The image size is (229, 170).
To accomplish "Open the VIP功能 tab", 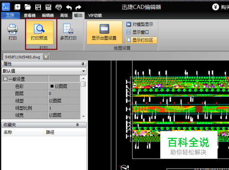I will pos(95,16).
